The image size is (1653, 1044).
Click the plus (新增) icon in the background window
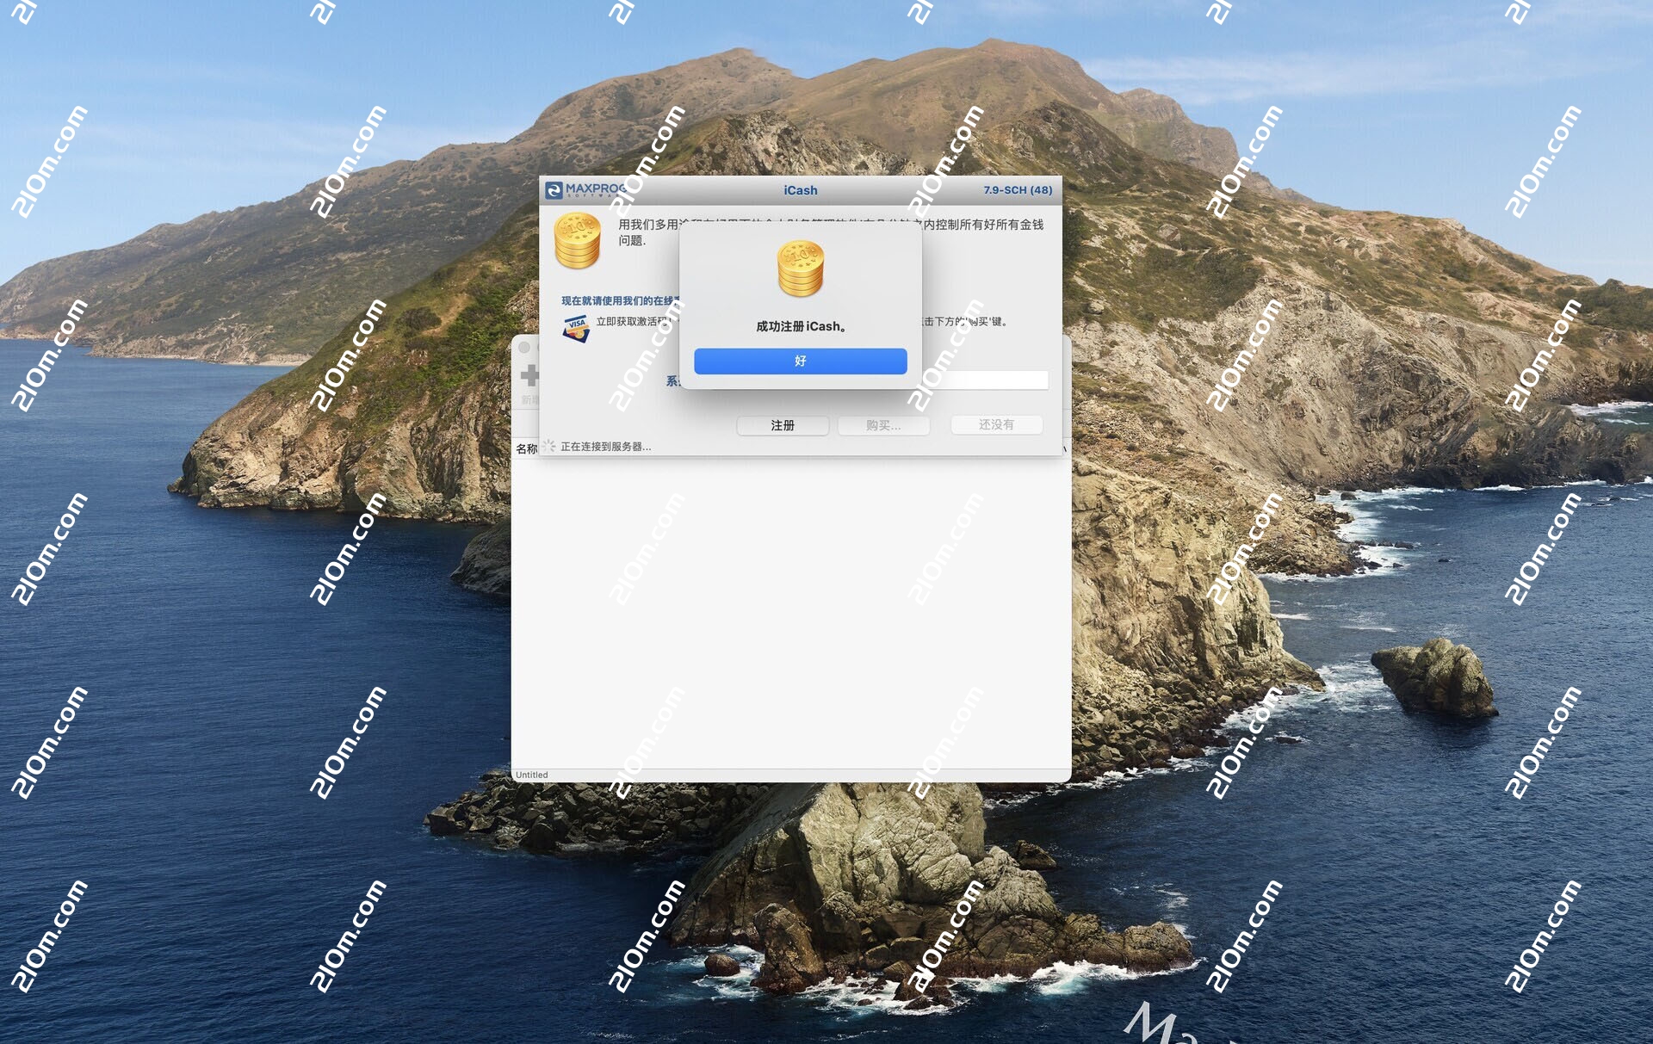[x=529, y=374]
